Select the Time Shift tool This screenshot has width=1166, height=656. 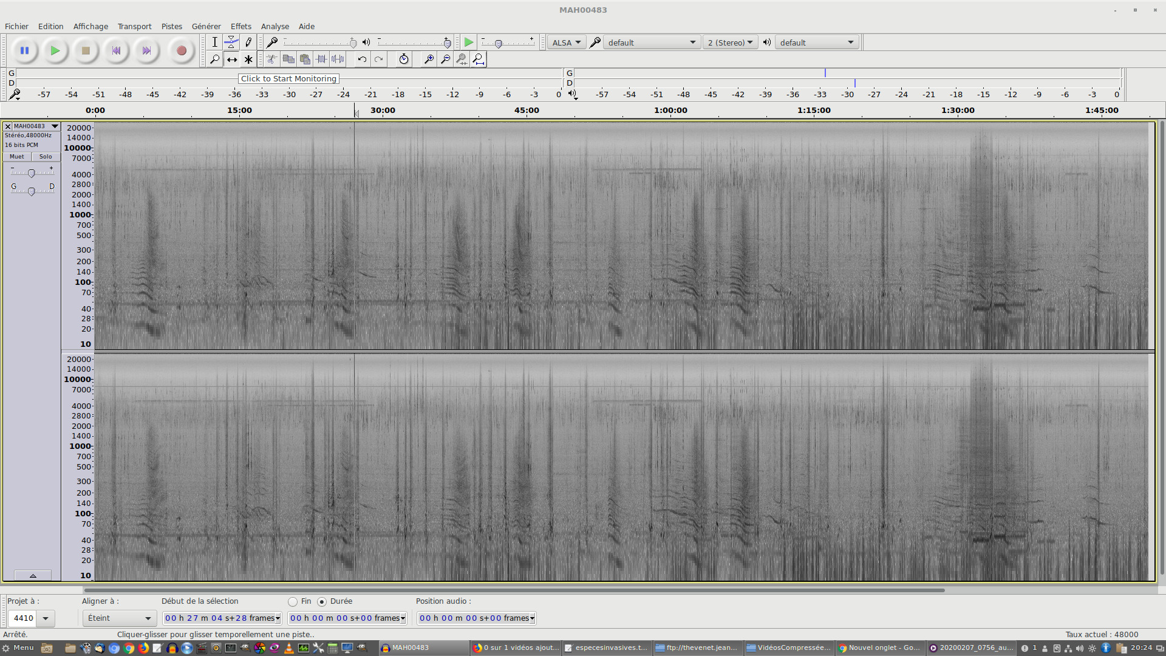click(231, 60)
